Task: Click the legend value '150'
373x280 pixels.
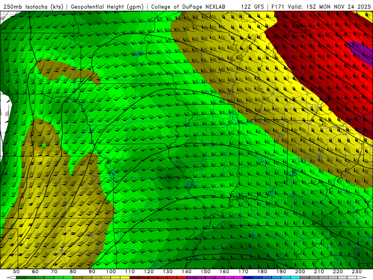Action: [x=206, y=272]
